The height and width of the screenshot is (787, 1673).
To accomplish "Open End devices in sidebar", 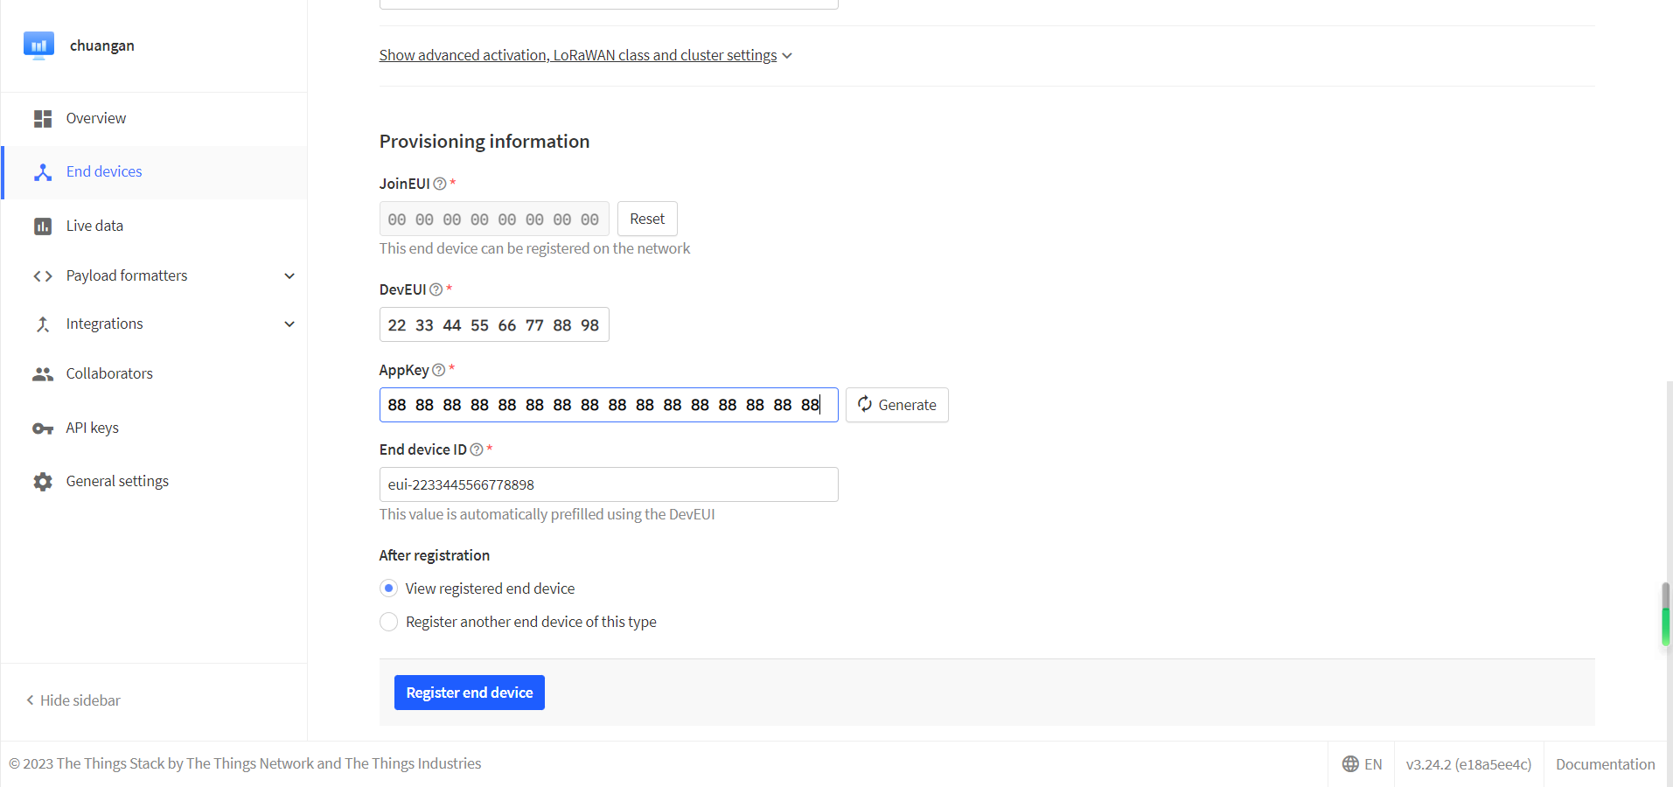I will [104, 172].
